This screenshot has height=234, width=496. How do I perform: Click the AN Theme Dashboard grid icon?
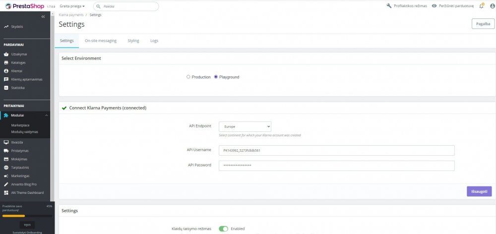coord(6,192)
